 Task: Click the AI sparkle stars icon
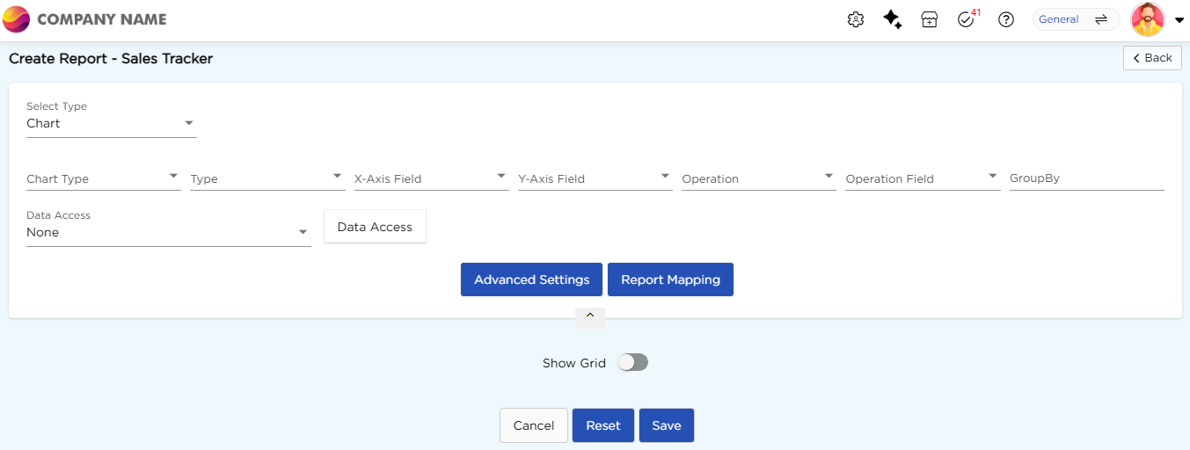[893, 19]
